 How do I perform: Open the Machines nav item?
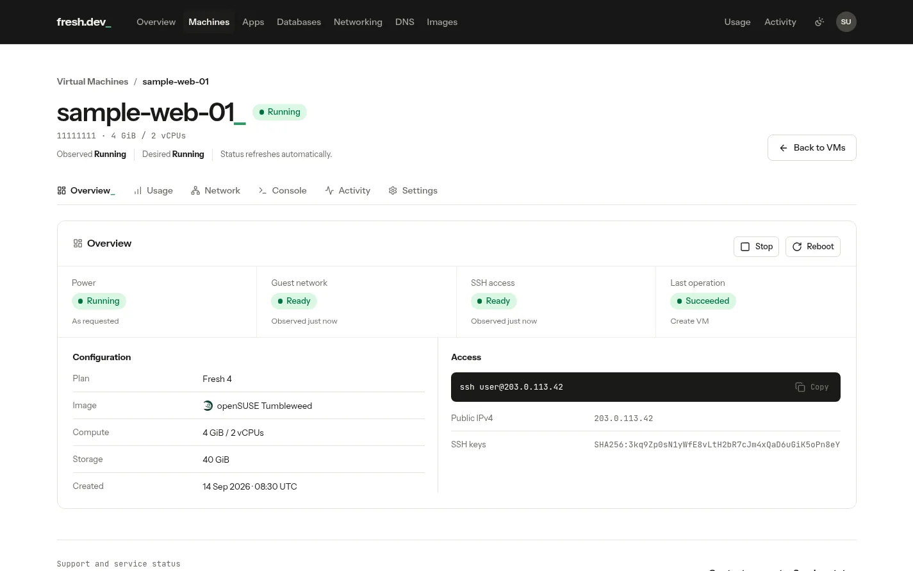[209, 22]
